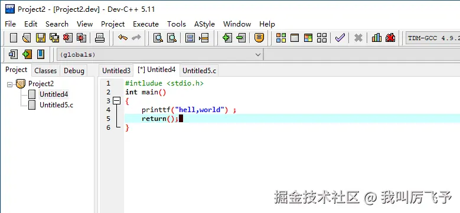The height and width of the screenshot is (213, 460).
Task: Open the empty function list dropdown
Action: pos(362,54)
